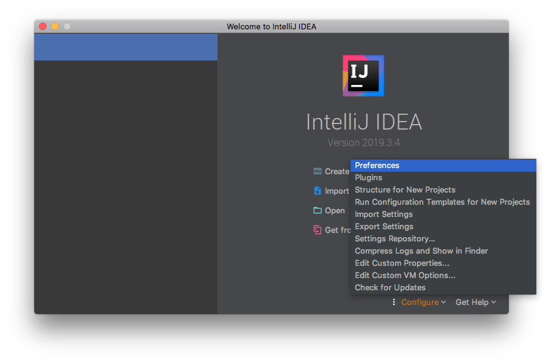Choose Structure for New Projects

[x=405, y=190]
